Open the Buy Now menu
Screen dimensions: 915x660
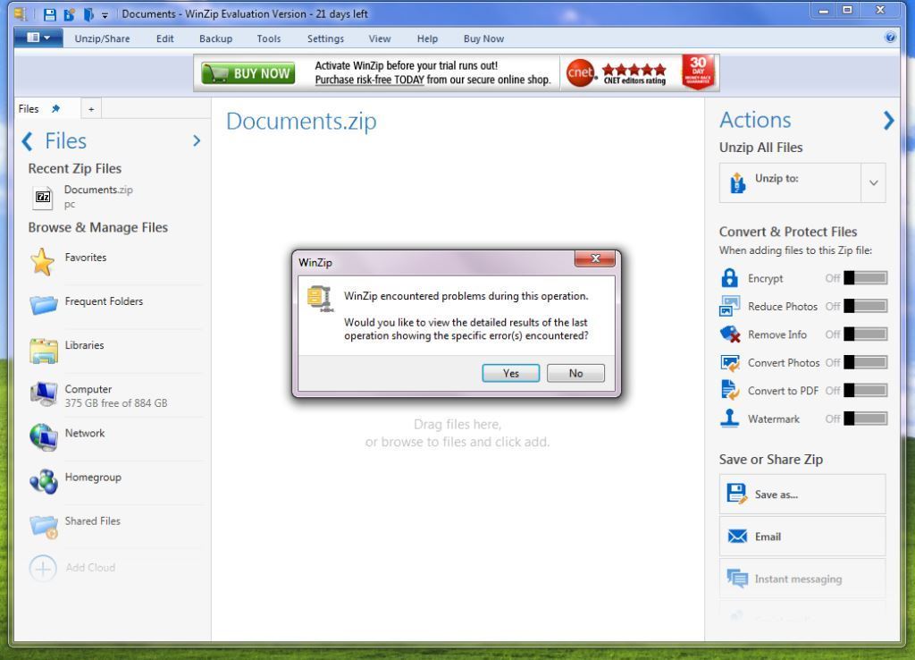coord(483,38)
